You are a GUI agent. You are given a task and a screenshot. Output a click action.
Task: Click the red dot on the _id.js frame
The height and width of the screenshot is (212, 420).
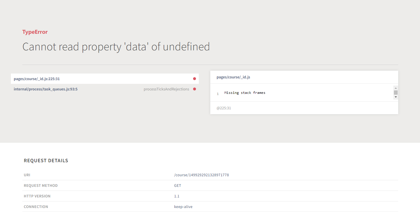195,79
